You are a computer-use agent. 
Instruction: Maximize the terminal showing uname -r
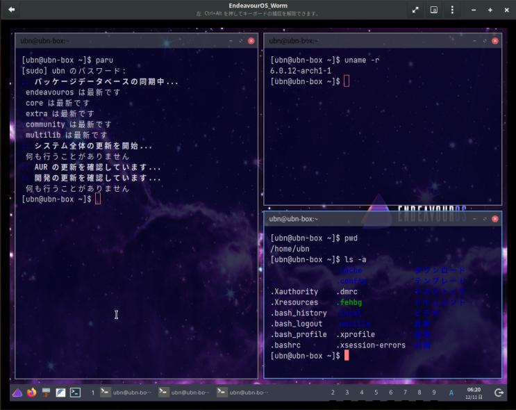point(485,41)
